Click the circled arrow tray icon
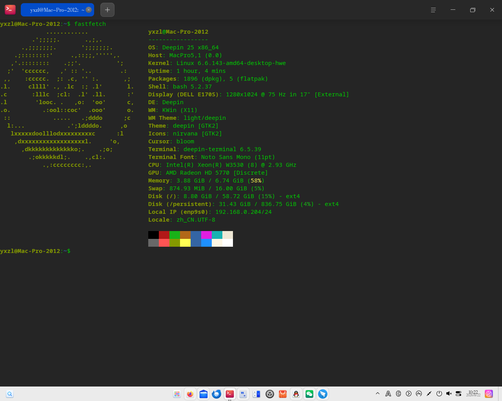 click(409, 394)
